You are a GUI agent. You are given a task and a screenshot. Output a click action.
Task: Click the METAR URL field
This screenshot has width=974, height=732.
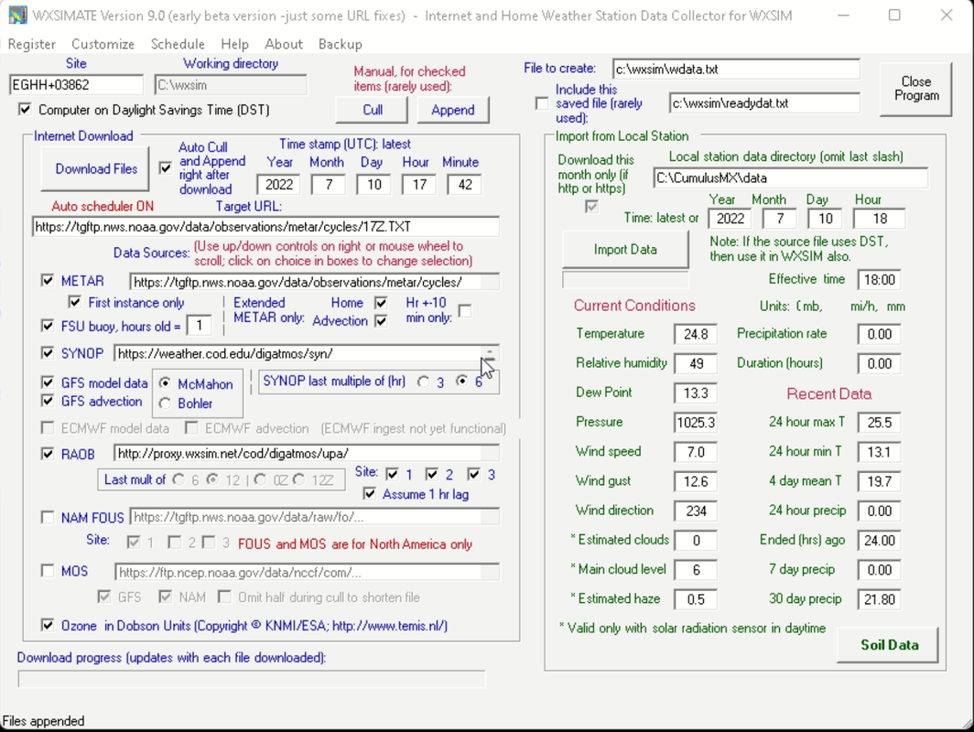314,282
